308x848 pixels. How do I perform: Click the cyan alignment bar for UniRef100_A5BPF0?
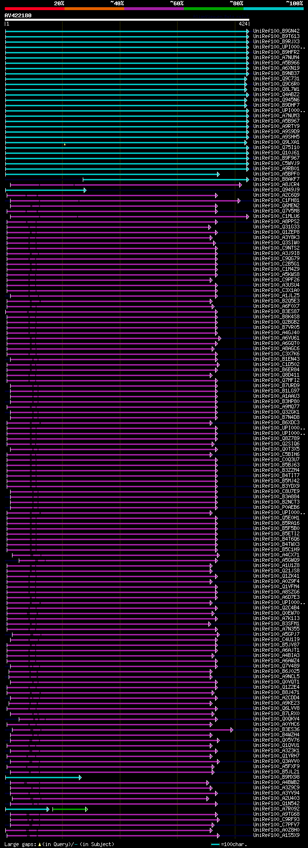(112, 174)
